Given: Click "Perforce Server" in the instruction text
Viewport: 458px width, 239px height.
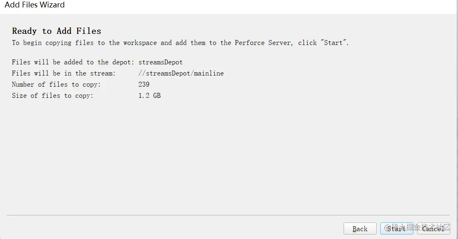Looking at the screenshot, I should 263,43.
